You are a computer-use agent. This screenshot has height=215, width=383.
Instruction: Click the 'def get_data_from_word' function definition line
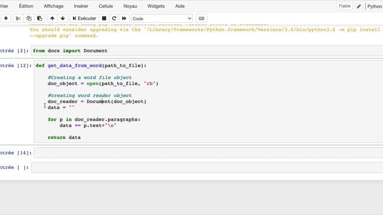(91, 66)
